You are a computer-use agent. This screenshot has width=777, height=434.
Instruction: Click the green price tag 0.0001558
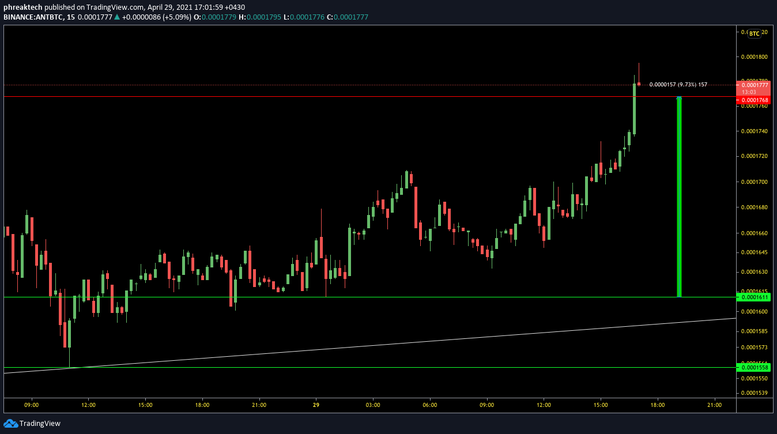coord(753,367)
